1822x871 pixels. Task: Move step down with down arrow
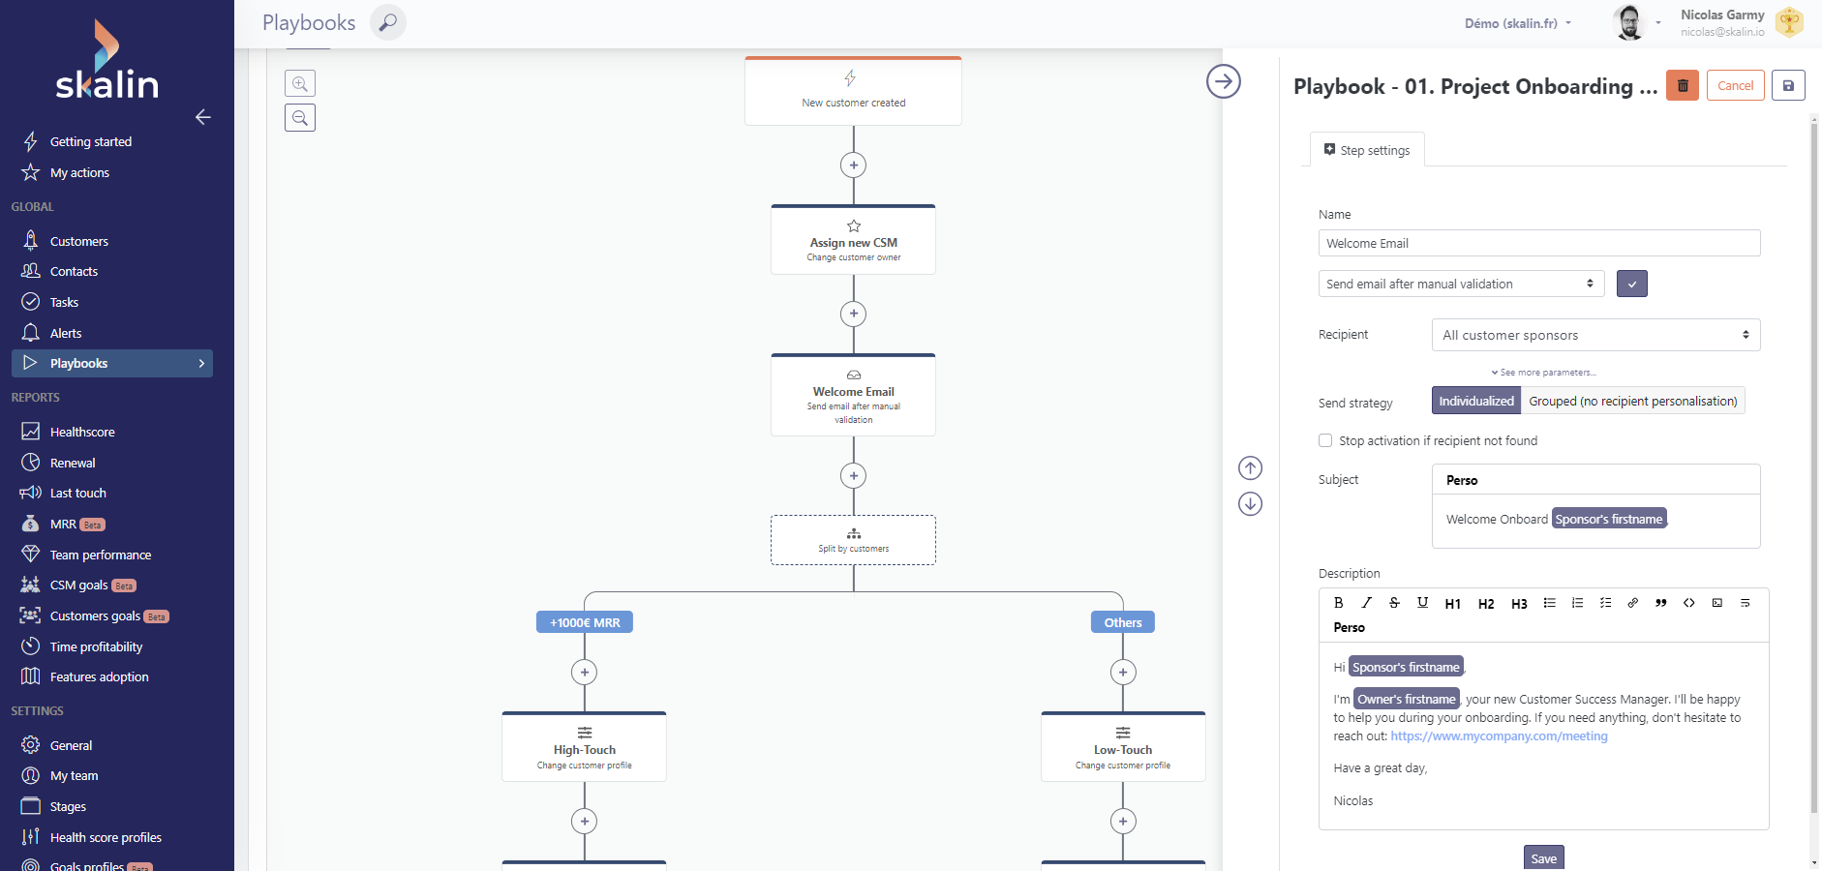(x=1251, y=504)
